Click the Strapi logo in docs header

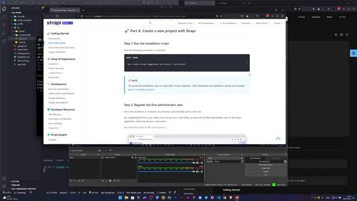(60, 23)
